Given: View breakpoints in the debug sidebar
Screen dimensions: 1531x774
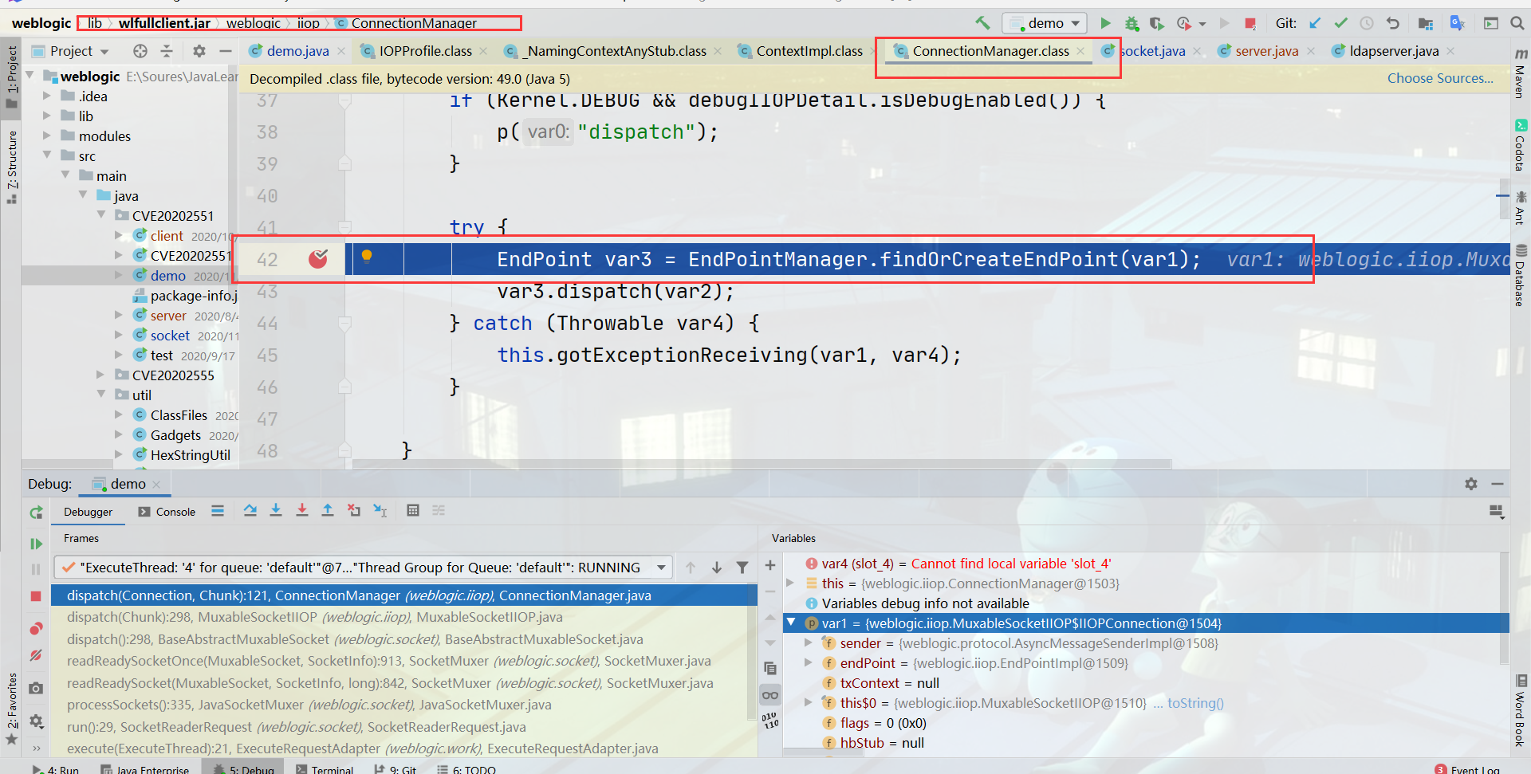Looking at the screenshot, I should pyautogui.click(x=36, y=629).
